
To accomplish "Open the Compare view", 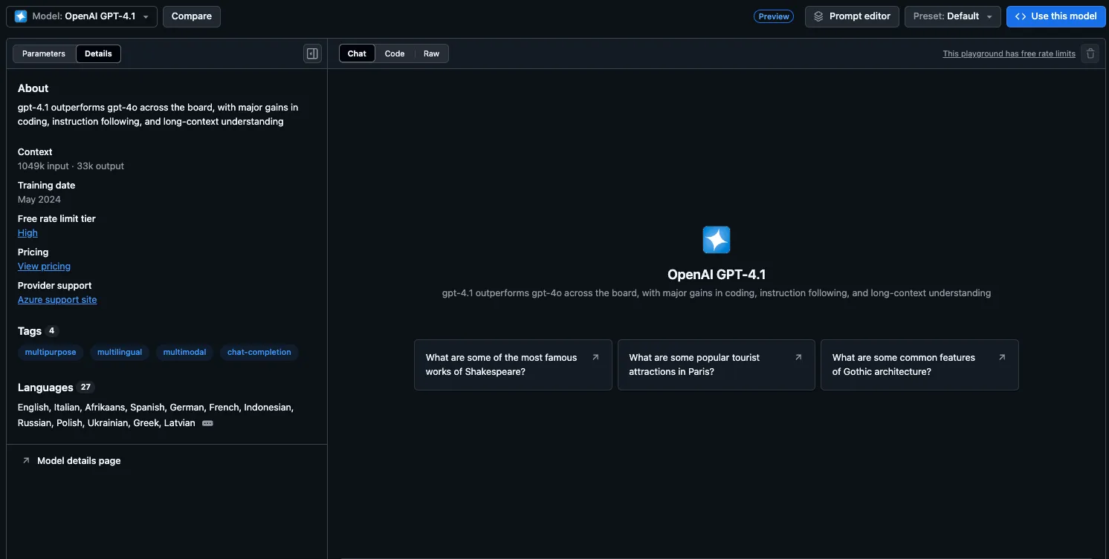I will pos(191,16).
